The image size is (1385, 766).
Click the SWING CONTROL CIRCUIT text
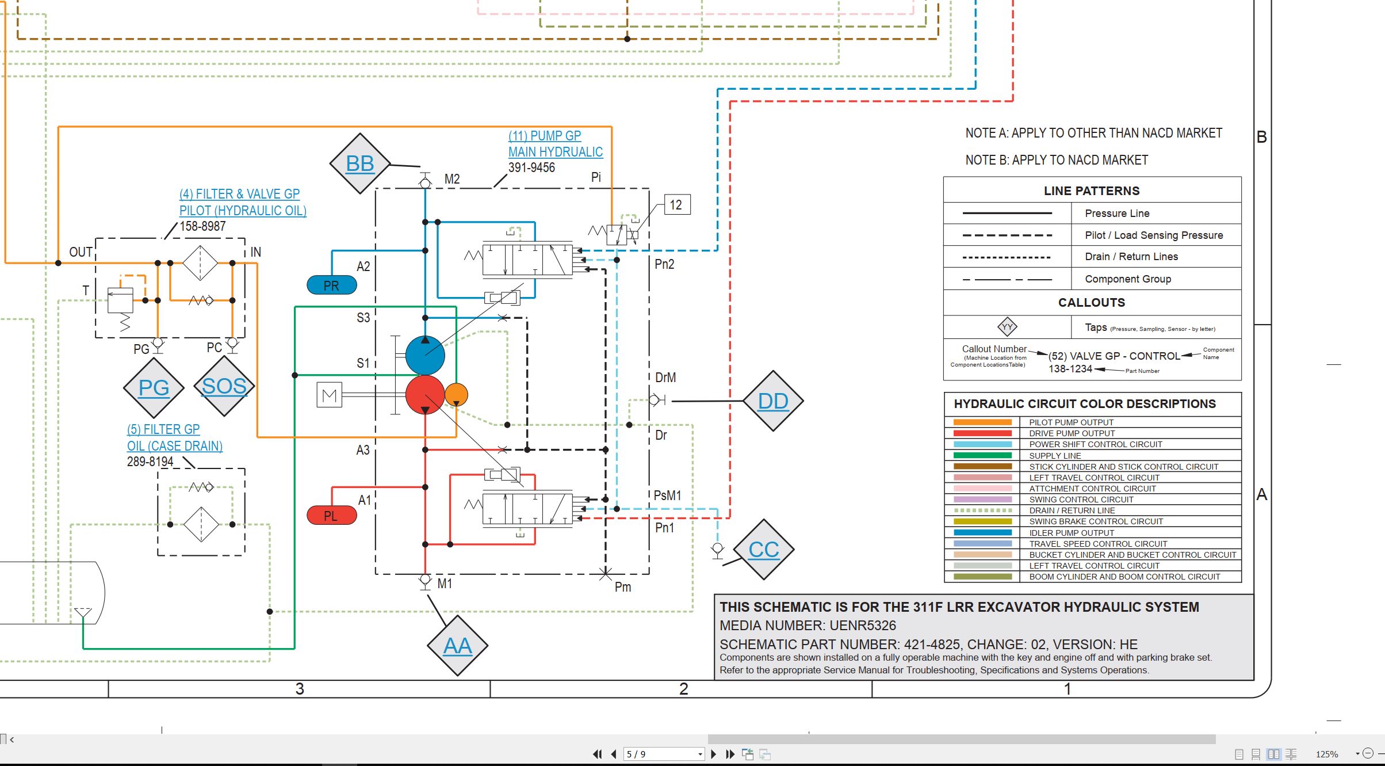[1081, 500]
